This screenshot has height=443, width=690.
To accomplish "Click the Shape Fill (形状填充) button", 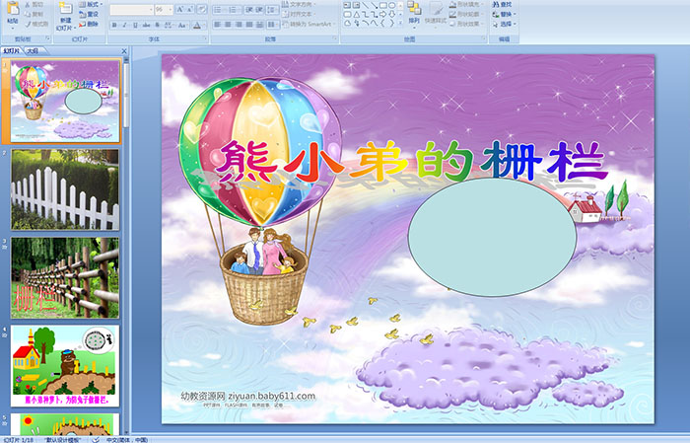I will [x=464, y=4].
